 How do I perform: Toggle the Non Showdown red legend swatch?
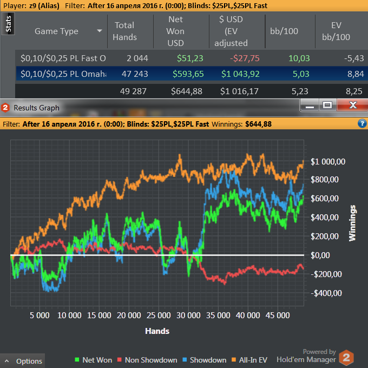120,359
